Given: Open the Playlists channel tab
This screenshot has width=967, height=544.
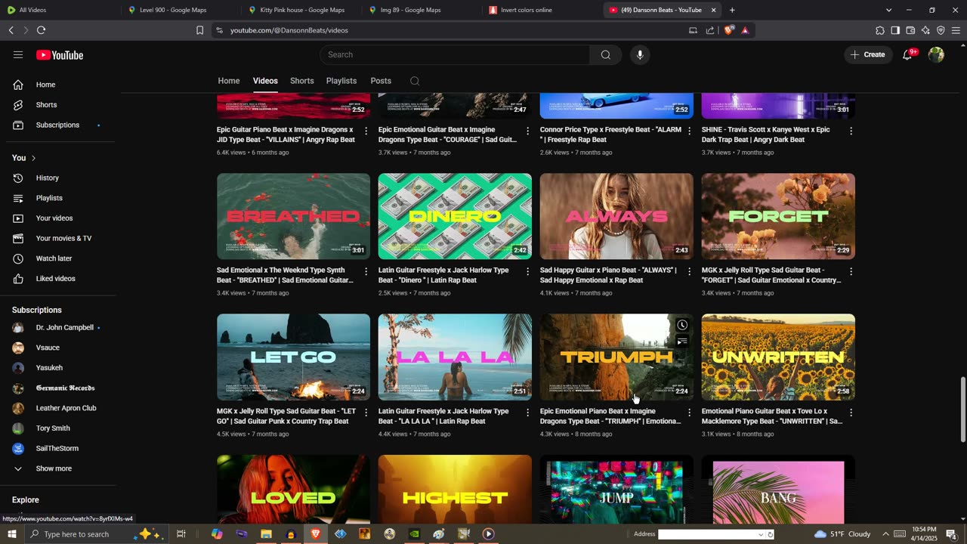Looking at the screenshot, I should [x=341, y=81].
